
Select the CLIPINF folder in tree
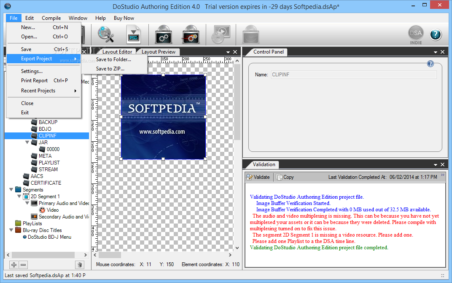pyautogui.click(x=43, y=135)
